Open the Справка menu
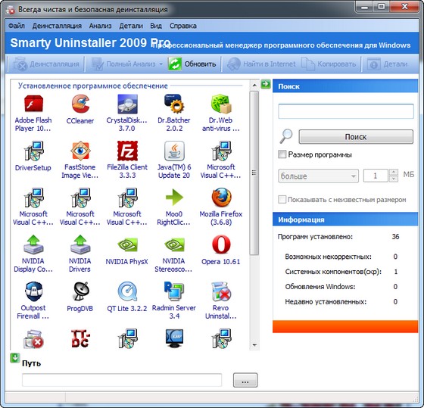Image resolution: width=424 pixels, height=408 pixels. [183, 26]
